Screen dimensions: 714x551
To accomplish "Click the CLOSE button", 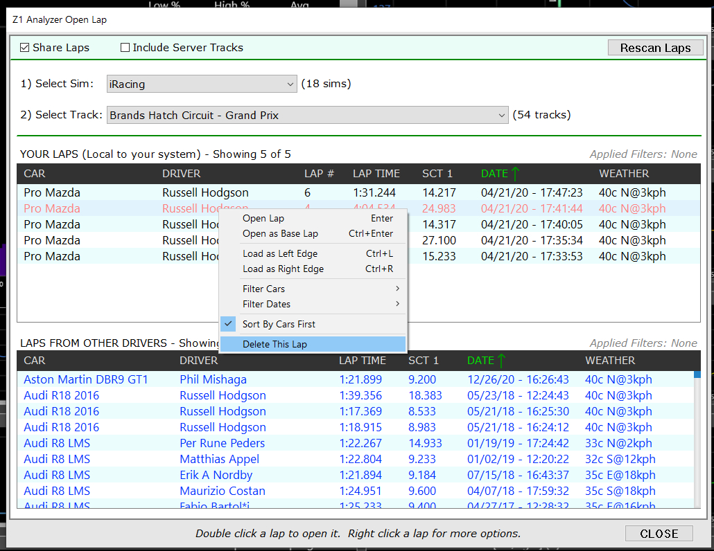I will (659, 534).
